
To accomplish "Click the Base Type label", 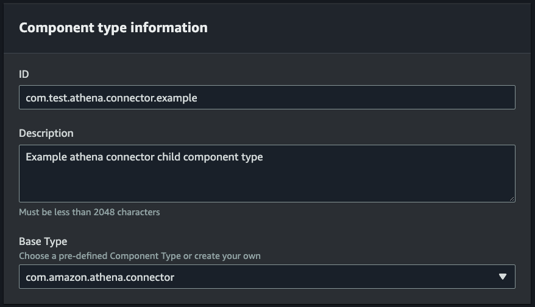I will pyautogui.click(x=43, y=241).
